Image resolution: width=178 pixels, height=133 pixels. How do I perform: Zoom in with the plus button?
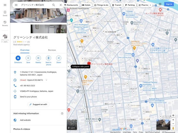[x=173, y=120]
